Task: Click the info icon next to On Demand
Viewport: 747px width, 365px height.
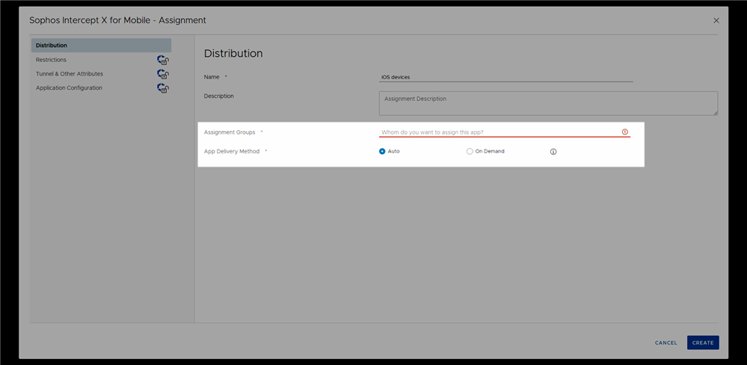Action: tap(553, 152)
